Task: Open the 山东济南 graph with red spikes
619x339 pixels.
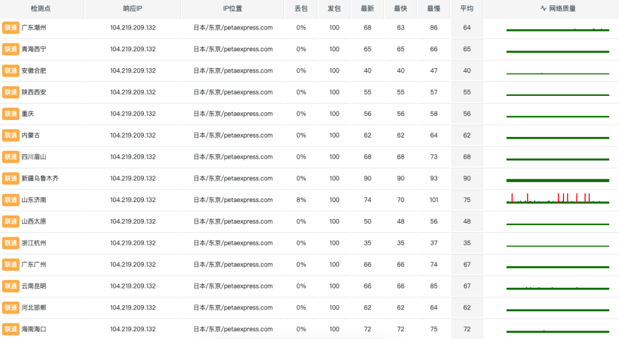Action: pyautogui.click(x=558, y=198)
